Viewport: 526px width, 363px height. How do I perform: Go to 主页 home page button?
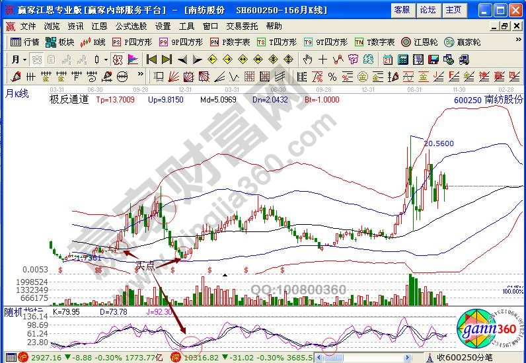[453, 10]
